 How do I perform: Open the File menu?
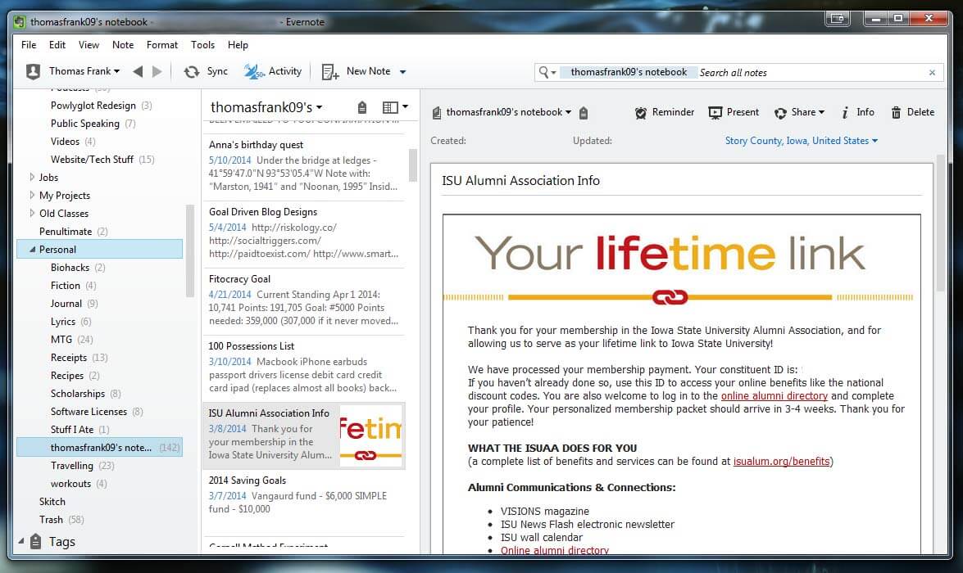(x=29, y=45)
